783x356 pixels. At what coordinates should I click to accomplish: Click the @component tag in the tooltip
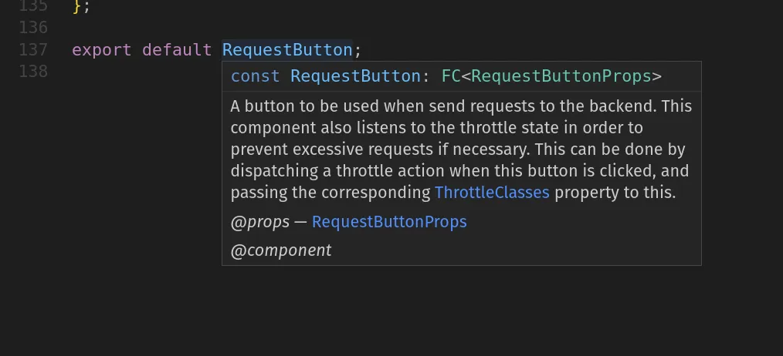coord(281,250)
